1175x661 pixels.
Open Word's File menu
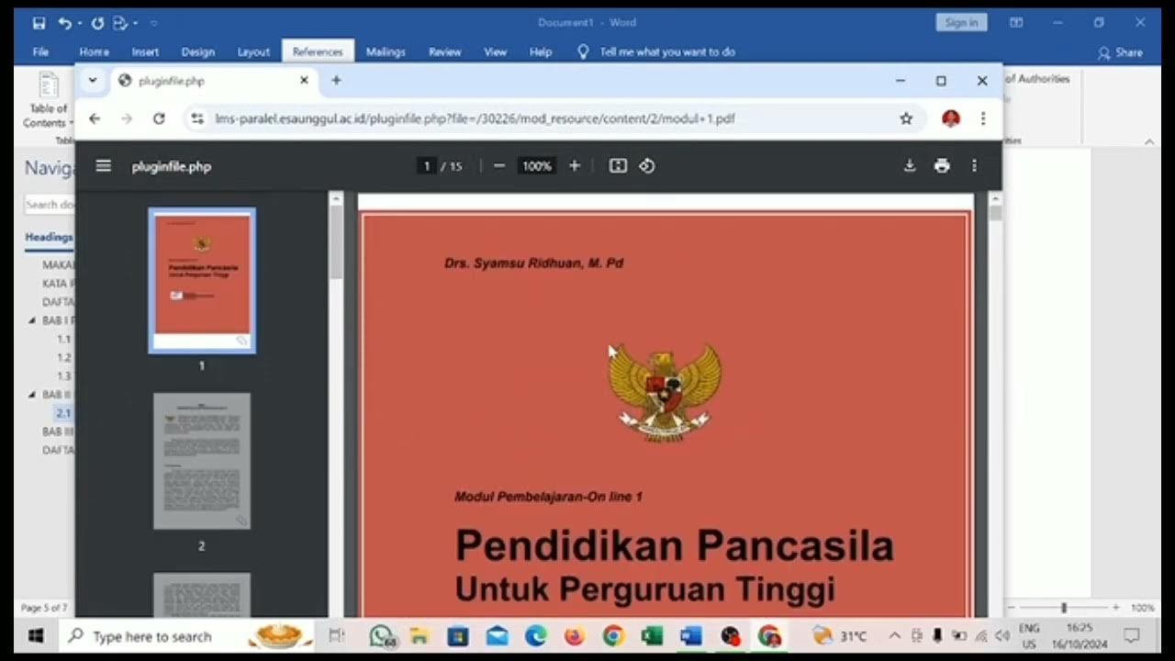point(41,52)
